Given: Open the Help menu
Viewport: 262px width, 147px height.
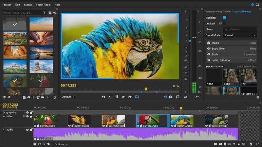Looking at the screenshot, I should [57, 5].
